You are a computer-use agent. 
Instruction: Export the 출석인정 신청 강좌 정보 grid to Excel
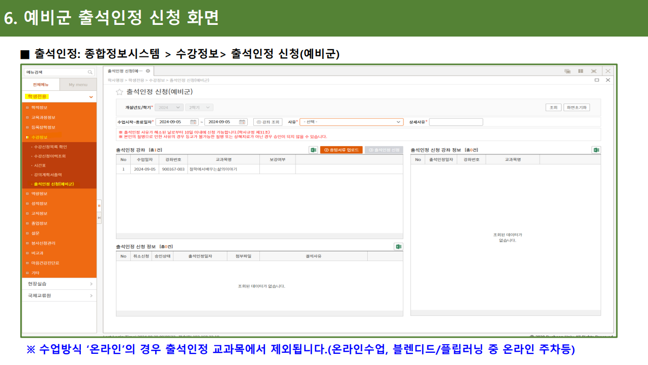tap(596, 150)
